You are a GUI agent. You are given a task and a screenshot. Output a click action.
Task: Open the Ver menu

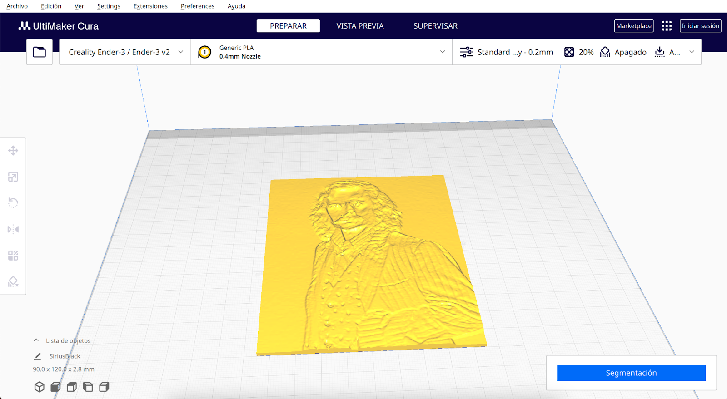(x=79, y=6)
